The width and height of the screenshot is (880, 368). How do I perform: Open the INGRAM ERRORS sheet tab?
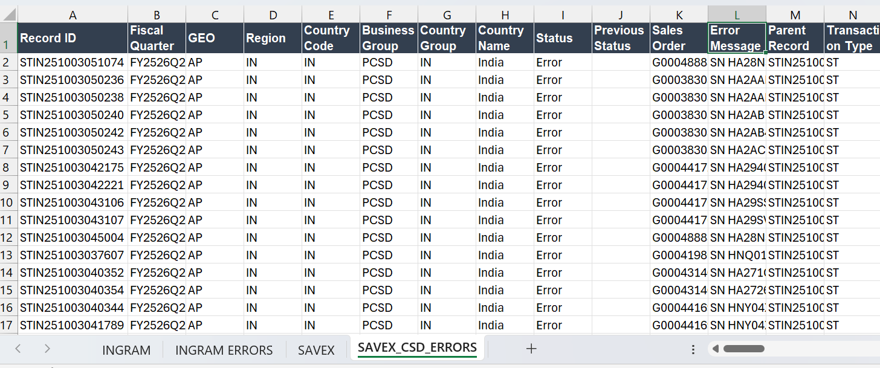(x=224, y=350)
